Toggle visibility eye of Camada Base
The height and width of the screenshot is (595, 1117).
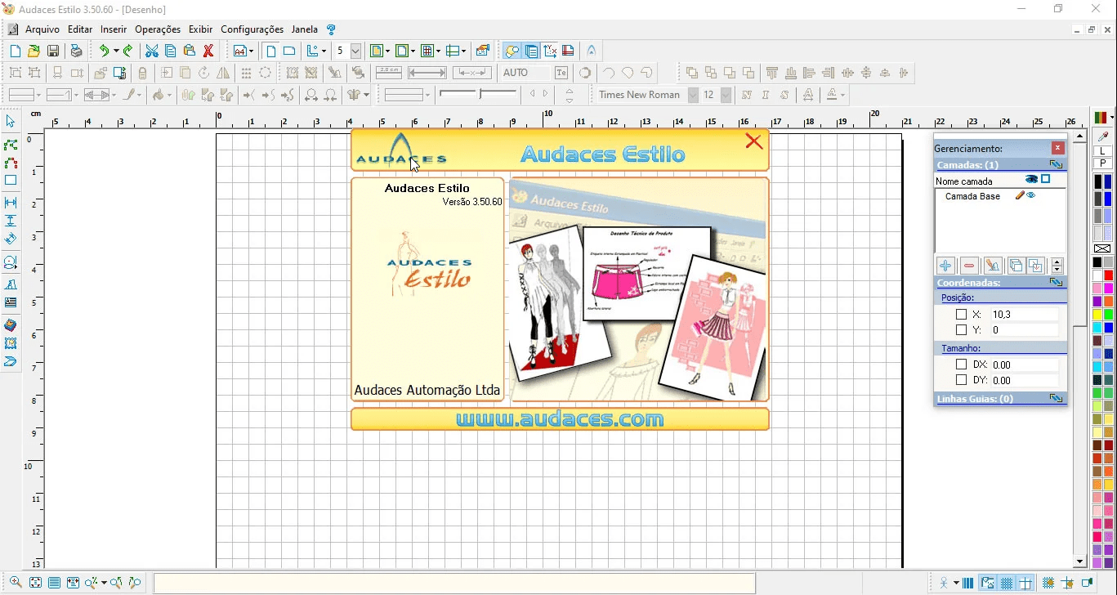coord(1031,196)
